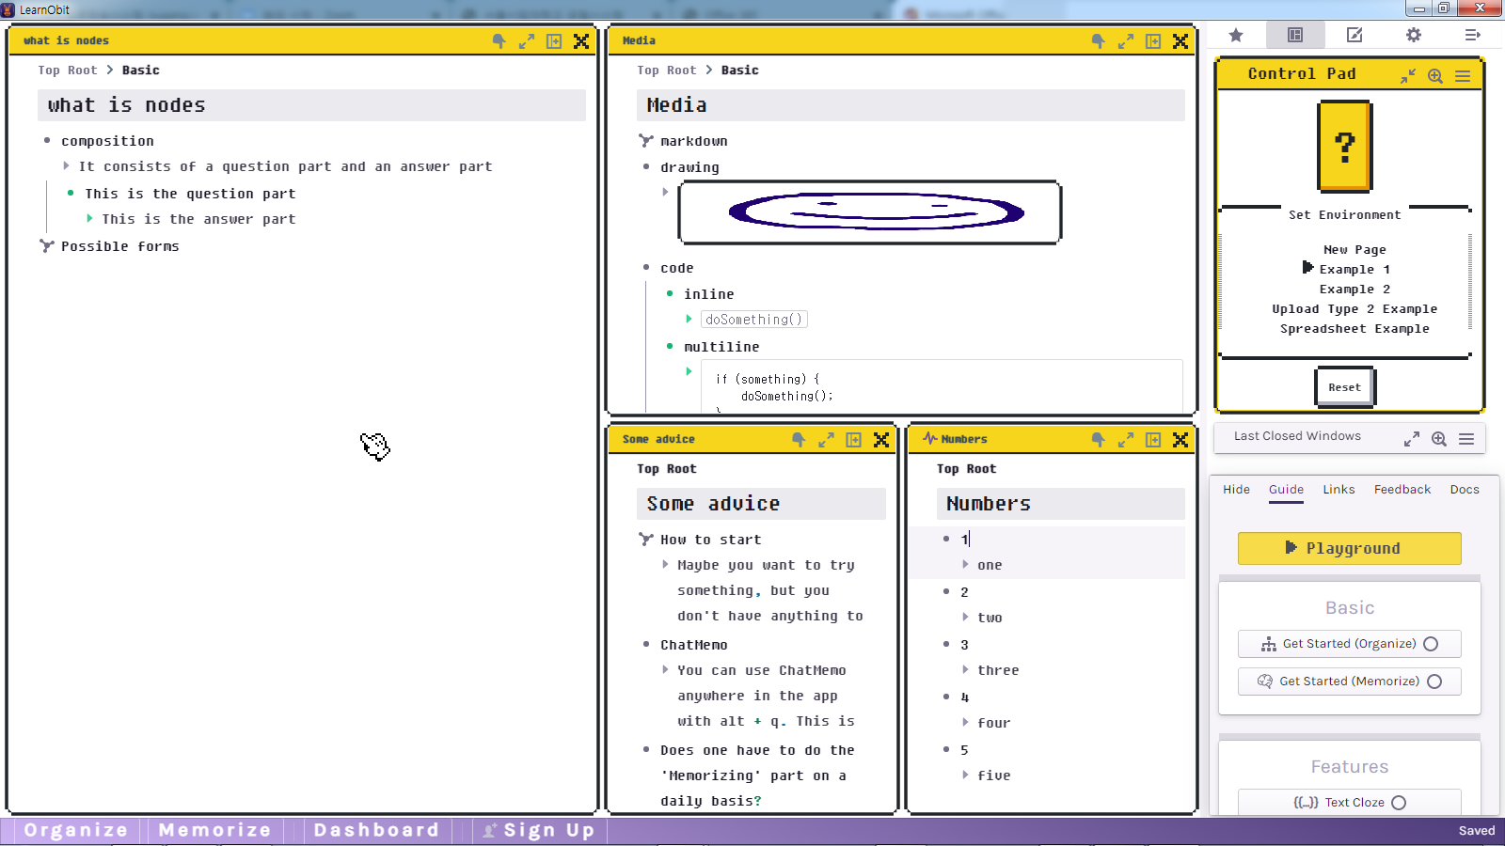
Task: Click the add-panel icon in 'what is nodes' header
Action: point(554,41)
